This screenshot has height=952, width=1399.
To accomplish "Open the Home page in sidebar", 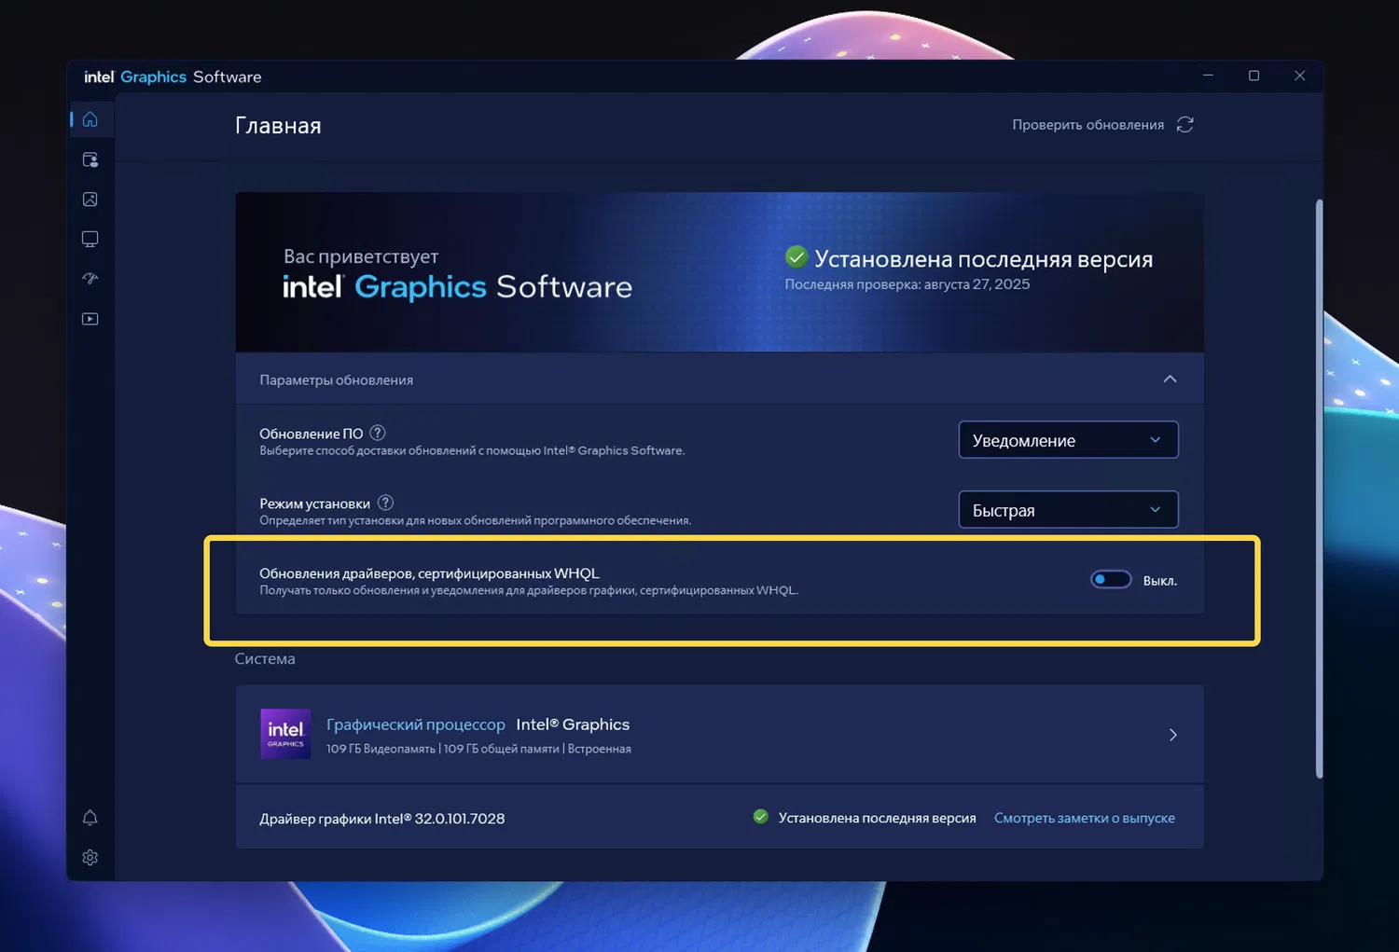I will coord(90,119).
